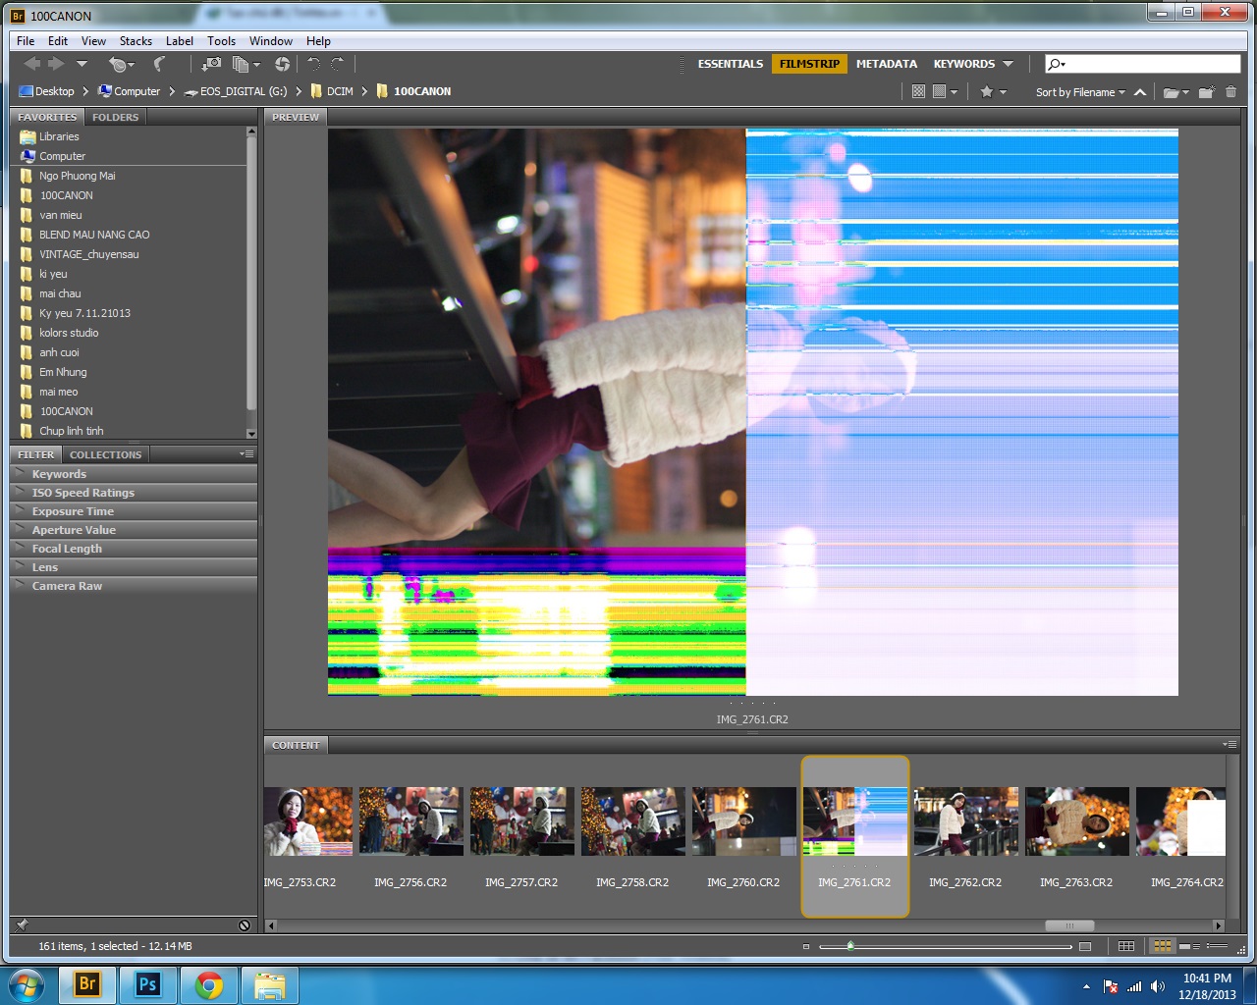The image size is (1257, 1005).
Task: Click the Return to Adobe Photoshop boomerang icon
Action: coord(159,64)
